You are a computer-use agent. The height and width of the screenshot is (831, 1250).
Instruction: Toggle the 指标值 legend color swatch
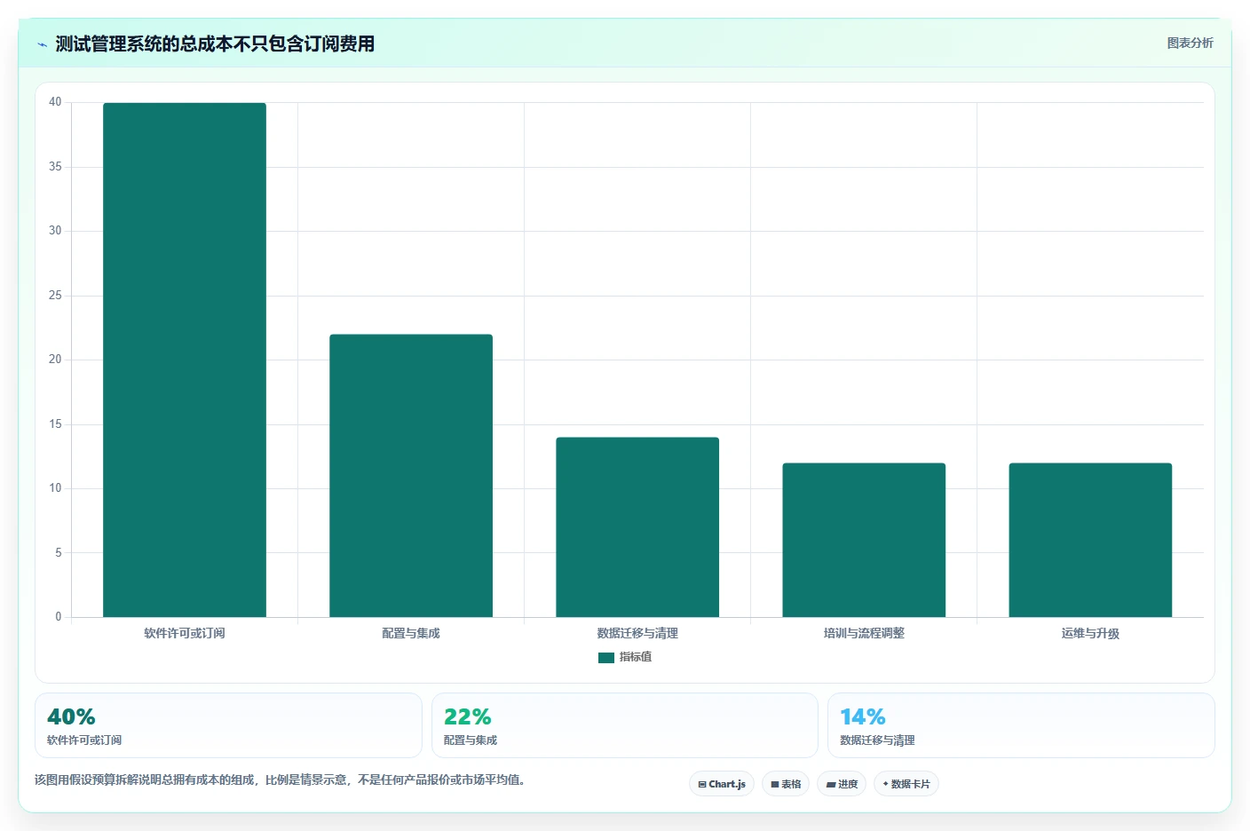point(606,658)
